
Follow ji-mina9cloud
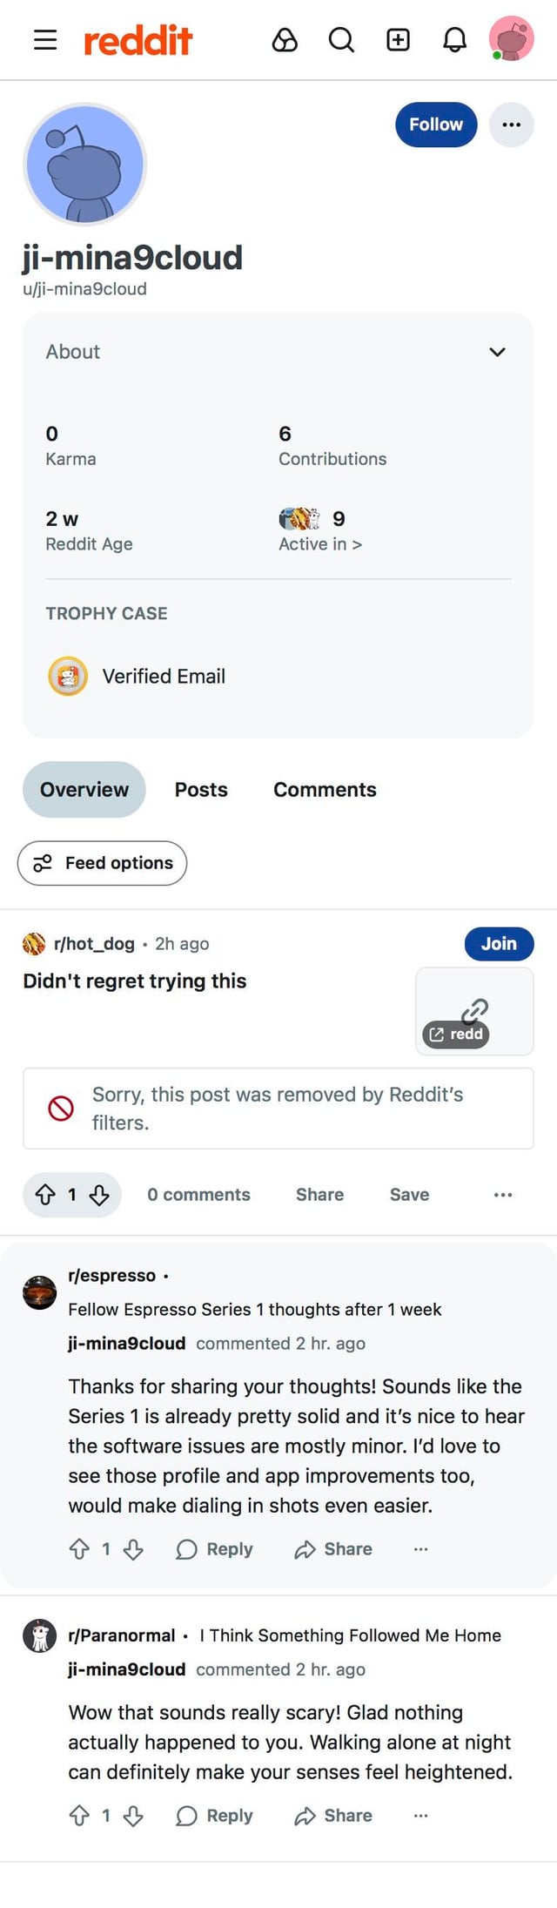[x=436, y=125]
